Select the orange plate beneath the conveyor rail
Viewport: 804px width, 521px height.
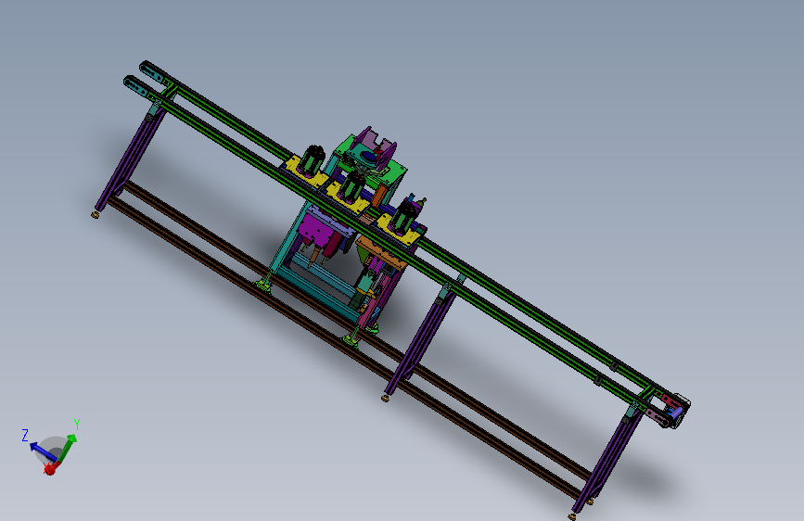pyautogui.click(x=381, y=253)
